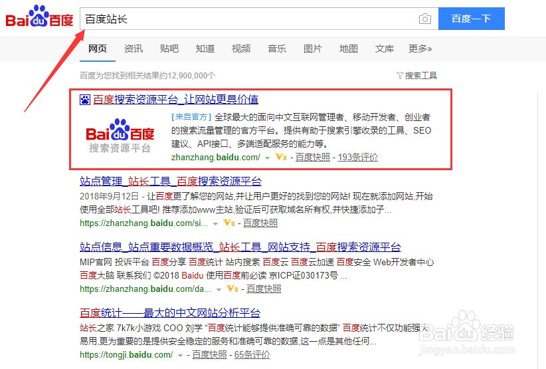Open 百度快照 for the 站点管理 result

pos(260,223)
